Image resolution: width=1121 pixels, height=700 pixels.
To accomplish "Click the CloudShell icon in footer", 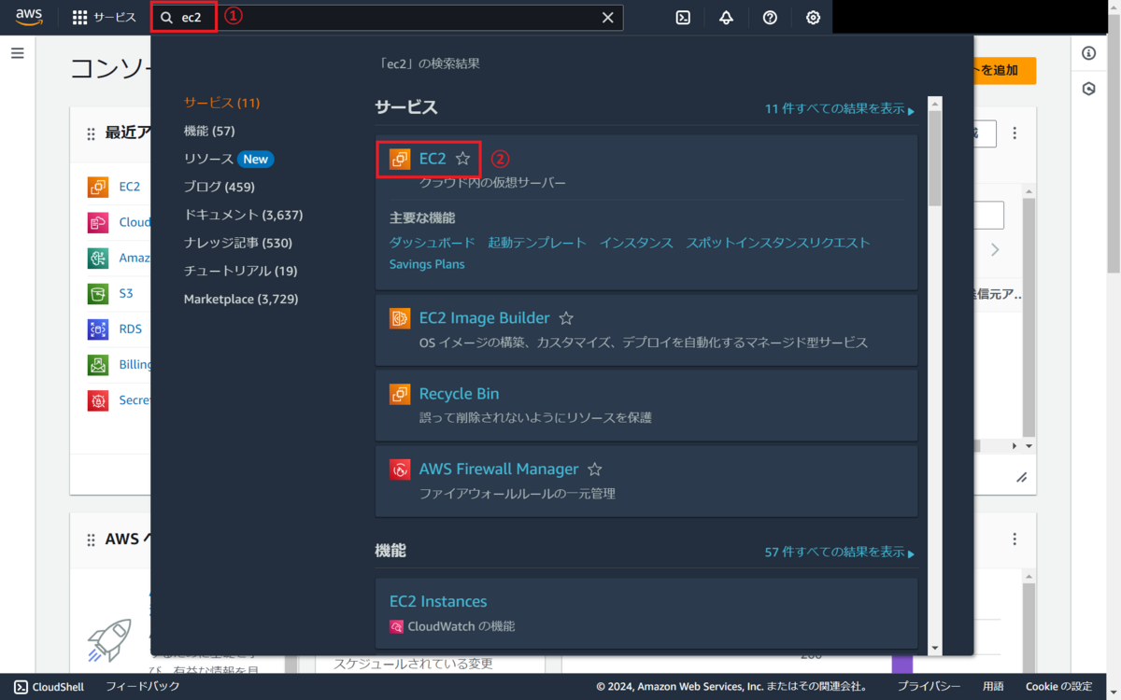I will coord(21,687).
